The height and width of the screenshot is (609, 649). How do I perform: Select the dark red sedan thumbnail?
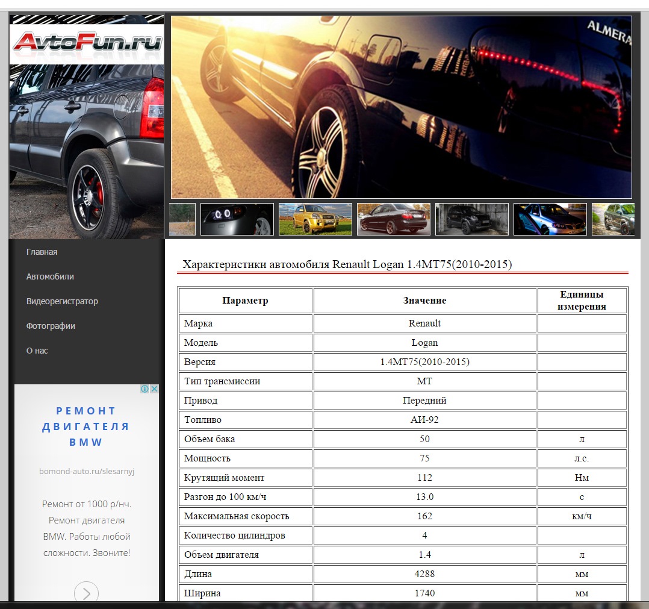point(394,219)
